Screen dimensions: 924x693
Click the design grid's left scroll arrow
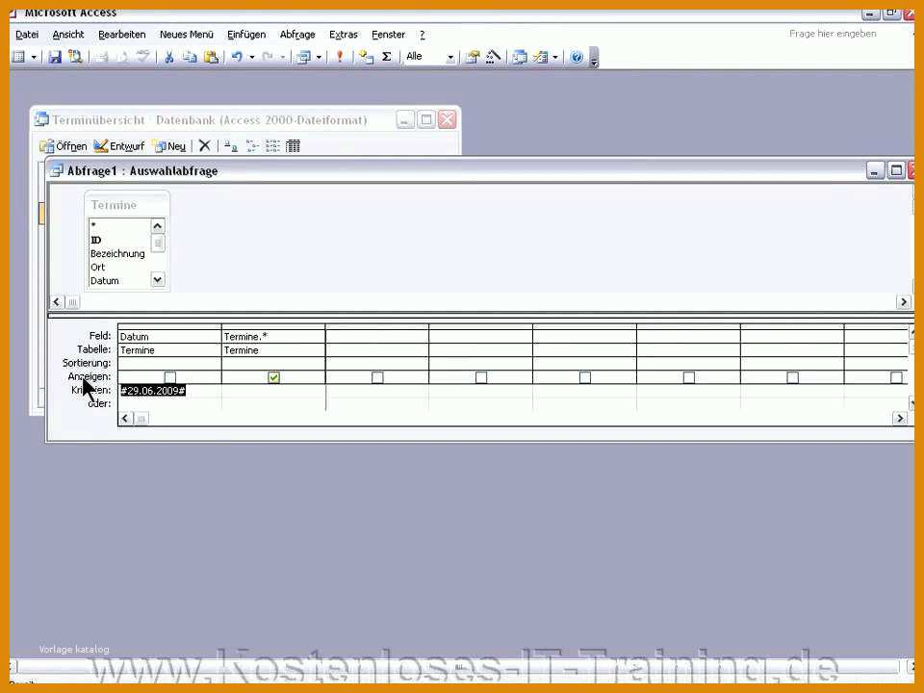coord(125,419)
